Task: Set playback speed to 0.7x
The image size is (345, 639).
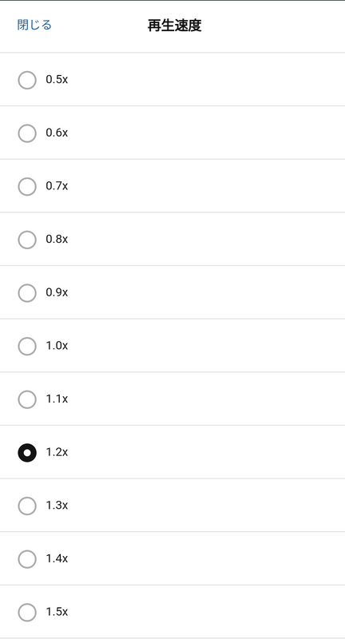Action: pos(27,186)
